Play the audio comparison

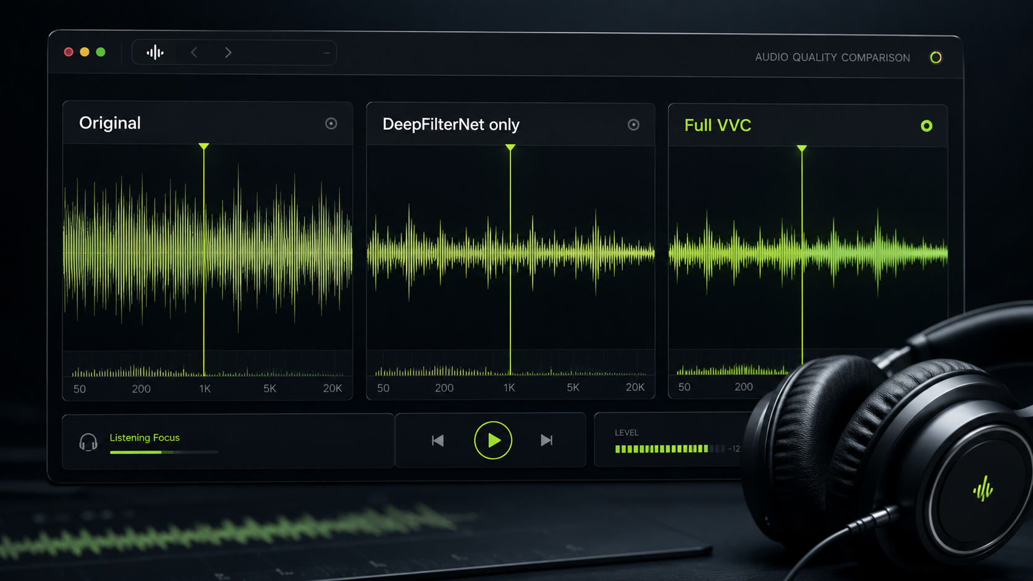click(493, 440)
